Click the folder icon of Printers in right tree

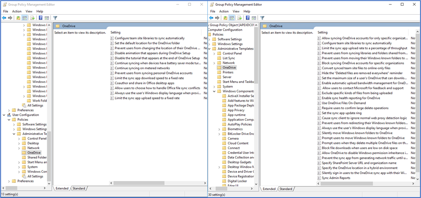(x=219, y=72)
